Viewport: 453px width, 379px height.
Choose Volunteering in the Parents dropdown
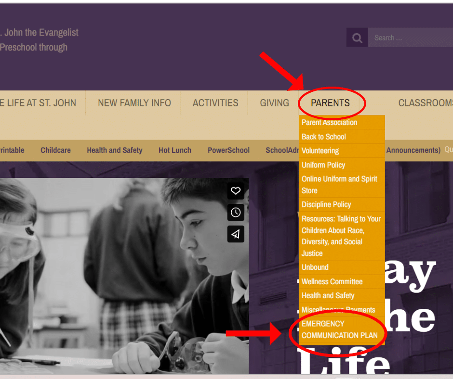tap(342, 151)
